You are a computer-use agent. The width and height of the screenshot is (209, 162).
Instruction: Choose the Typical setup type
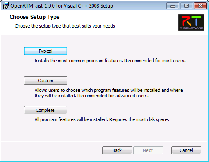point(46,51)
